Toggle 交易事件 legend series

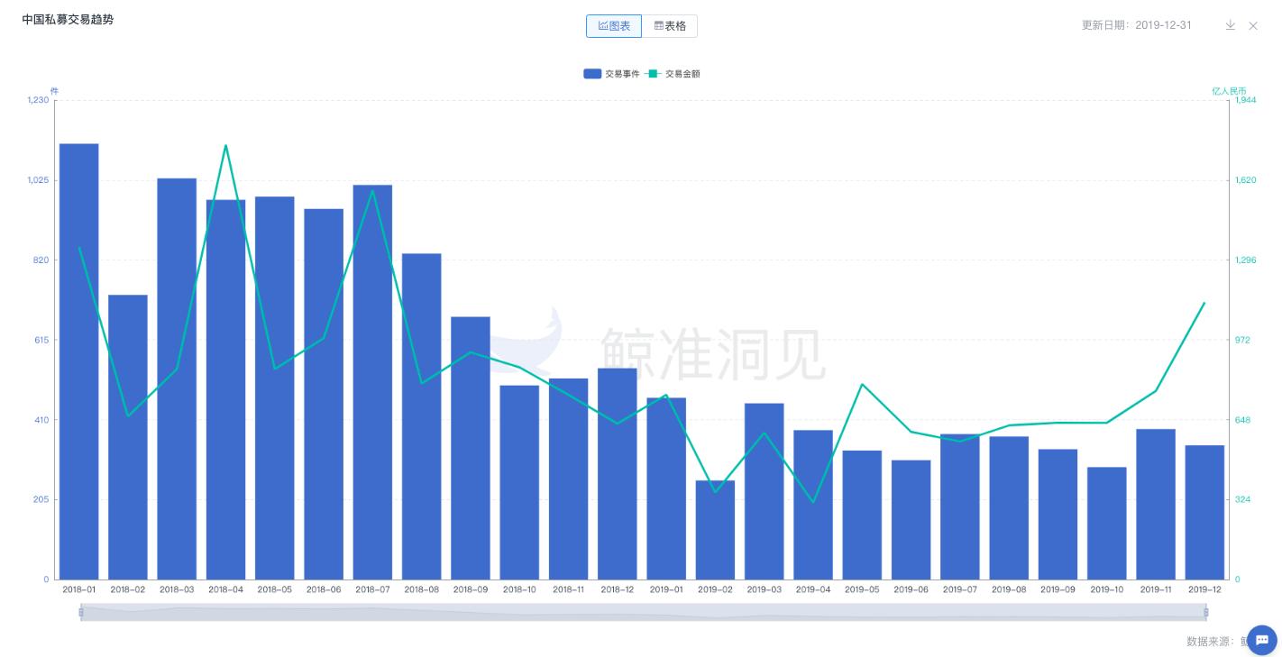pos(611,74)
